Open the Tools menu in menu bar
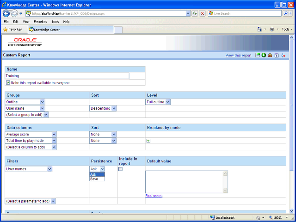Viewport: 296px width, 222px height. (x=55, y=22)
